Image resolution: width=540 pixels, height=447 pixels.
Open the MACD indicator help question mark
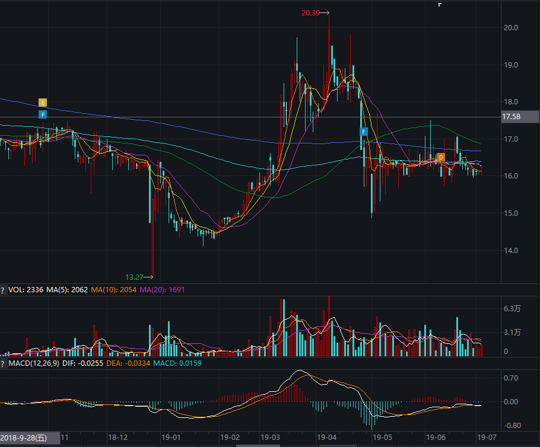3,363
